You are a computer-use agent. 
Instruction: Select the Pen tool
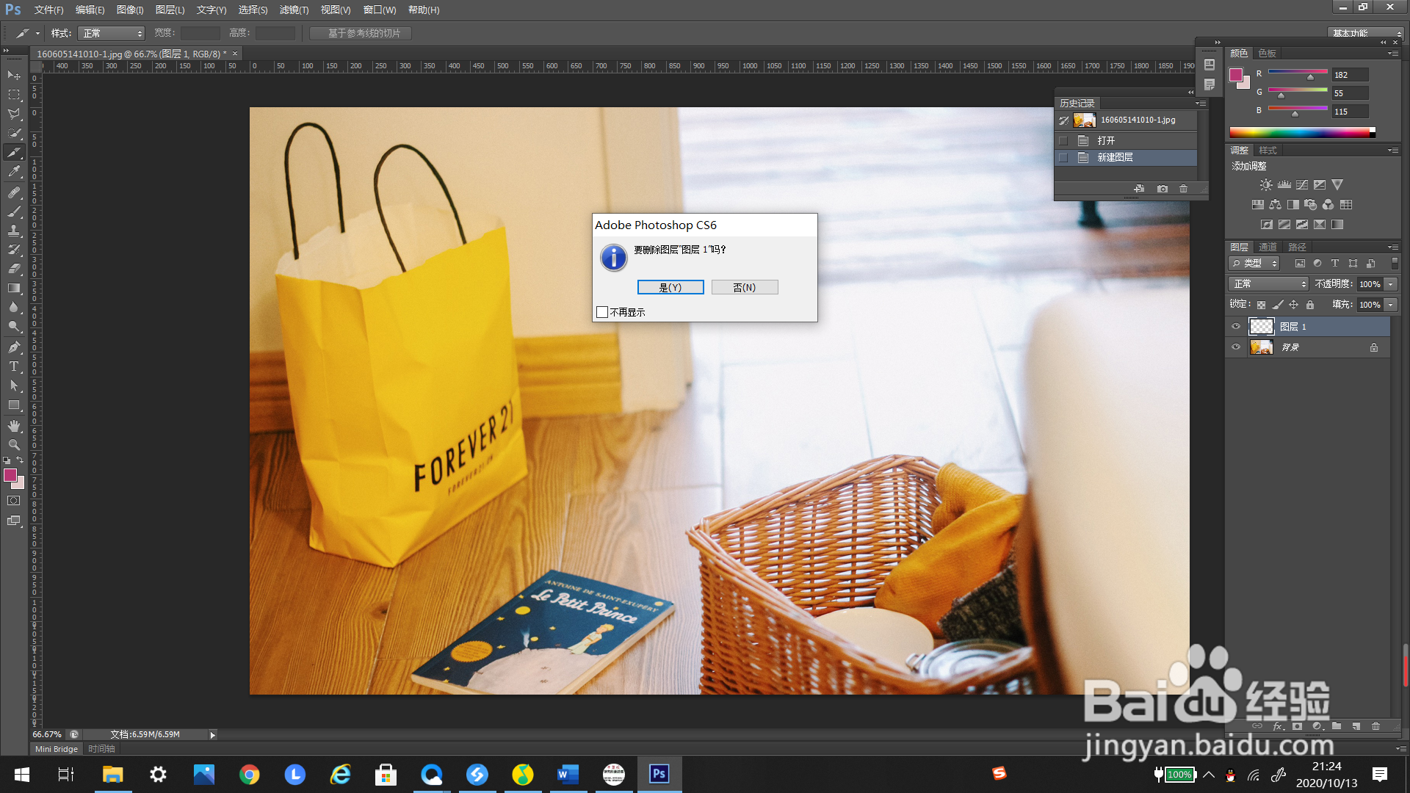point(14,347)
